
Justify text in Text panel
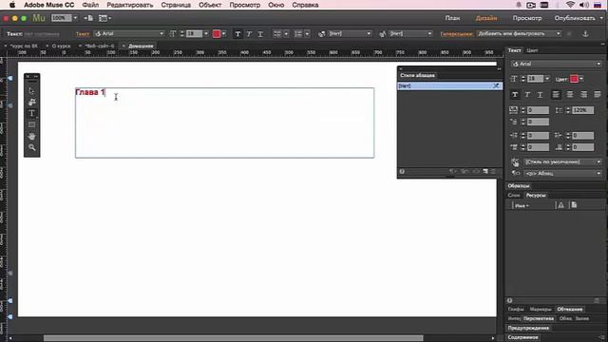[598, 95]
